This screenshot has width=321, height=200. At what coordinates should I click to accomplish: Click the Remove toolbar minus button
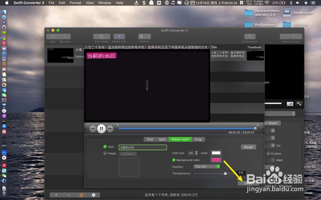coord(65,36)
